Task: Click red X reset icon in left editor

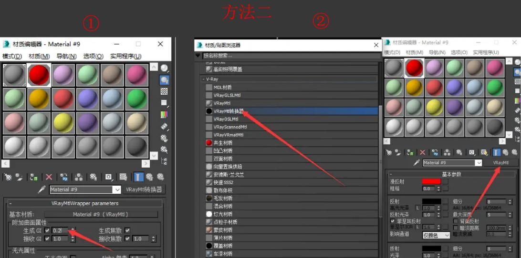Action: coord(49,177)
